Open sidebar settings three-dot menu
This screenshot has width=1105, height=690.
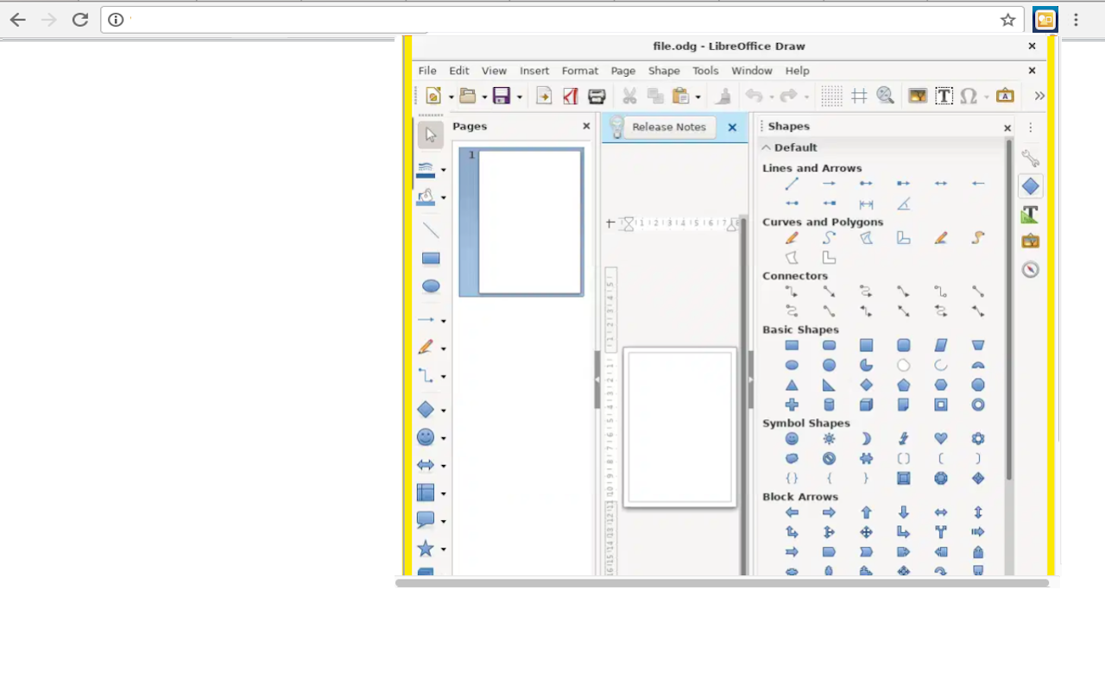coord(1030,128)
